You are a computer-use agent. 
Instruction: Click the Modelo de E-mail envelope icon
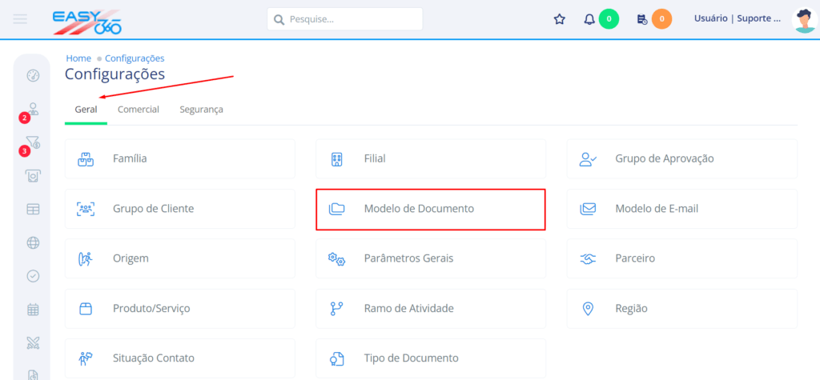pos(588,209)
